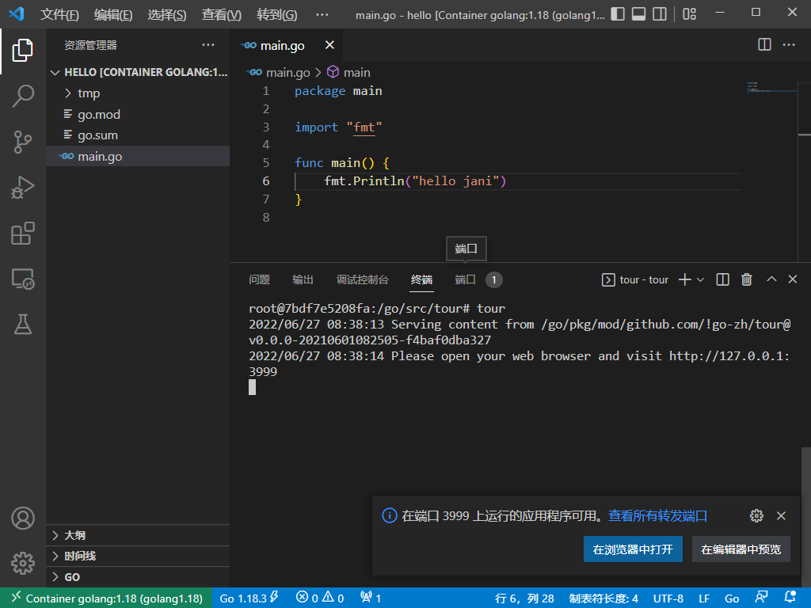The width and height of the screenshot is (811, 608).
Task: Maximize the panel with the up chevron
Action: pos(771,279)
